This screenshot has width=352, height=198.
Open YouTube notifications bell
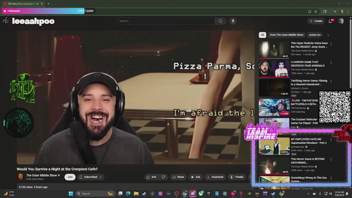coord(330,21)
